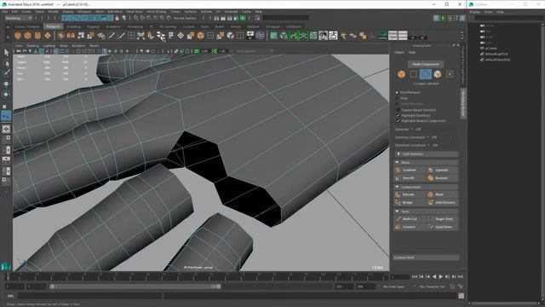Toggle defaultObjectSet checkbox in Outliner
Screen dimensions: 545x307
482,60
